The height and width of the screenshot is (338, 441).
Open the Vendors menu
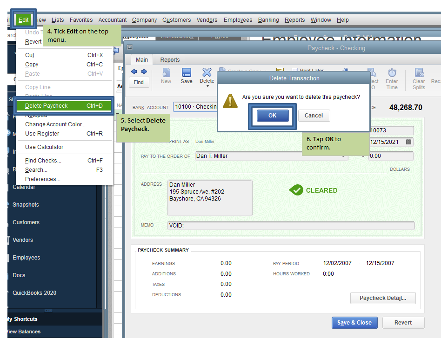point(207,19)
